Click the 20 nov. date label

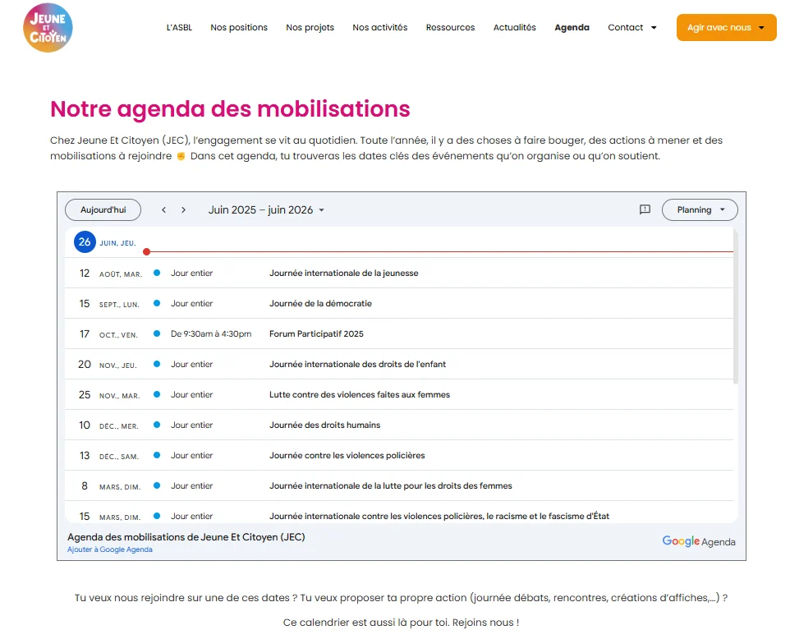pyautogui.click(x=108, y=364)
